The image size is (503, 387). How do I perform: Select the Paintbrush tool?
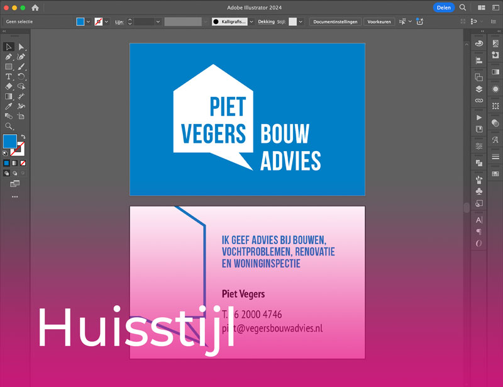21,67
